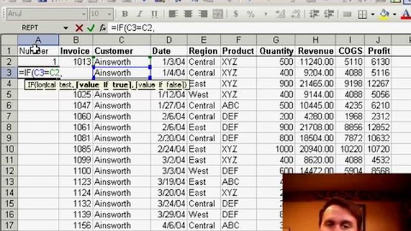This screenshot has width=411, height=231.
Task: Click revenue cell 21465.00
Action: coord(315,84)
